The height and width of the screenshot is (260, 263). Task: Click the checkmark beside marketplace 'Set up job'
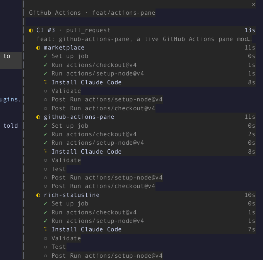point(46,56)
